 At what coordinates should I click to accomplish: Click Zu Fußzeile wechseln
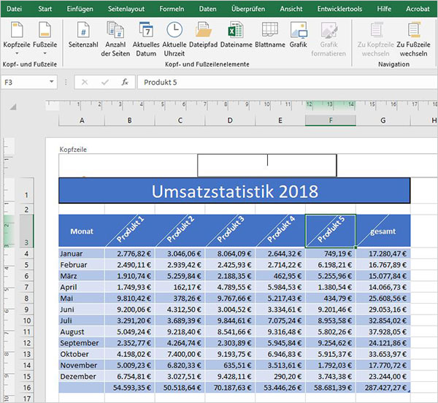[x=413, y=39]
